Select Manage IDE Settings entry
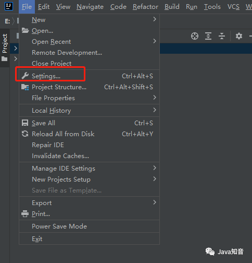Image resolution: width=252 pixels, height=263 pixels. point(89,169)
